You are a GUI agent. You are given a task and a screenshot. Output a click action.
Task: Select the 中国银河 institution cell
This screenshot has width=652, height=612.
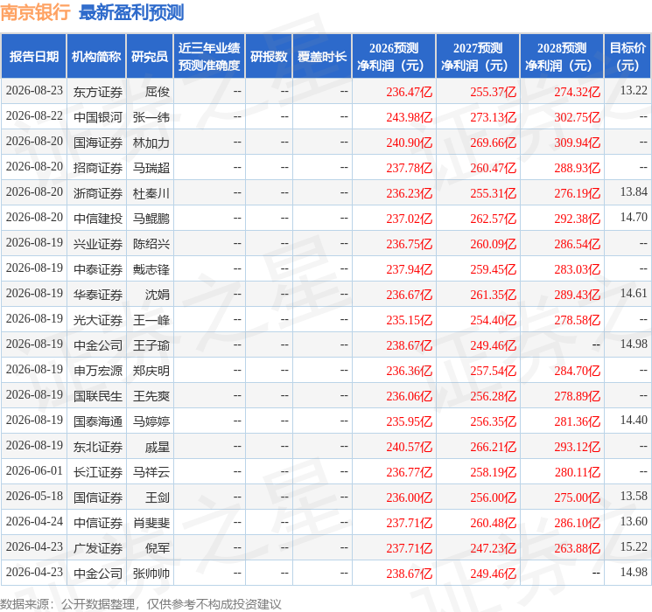tap(98, 117)
